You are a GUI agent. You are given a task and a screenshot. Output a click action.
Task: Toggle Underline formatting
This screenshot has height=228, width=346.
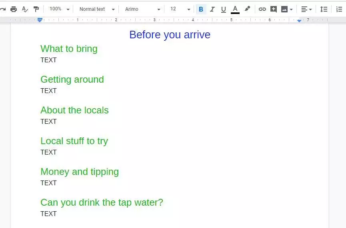coord(223,9)
